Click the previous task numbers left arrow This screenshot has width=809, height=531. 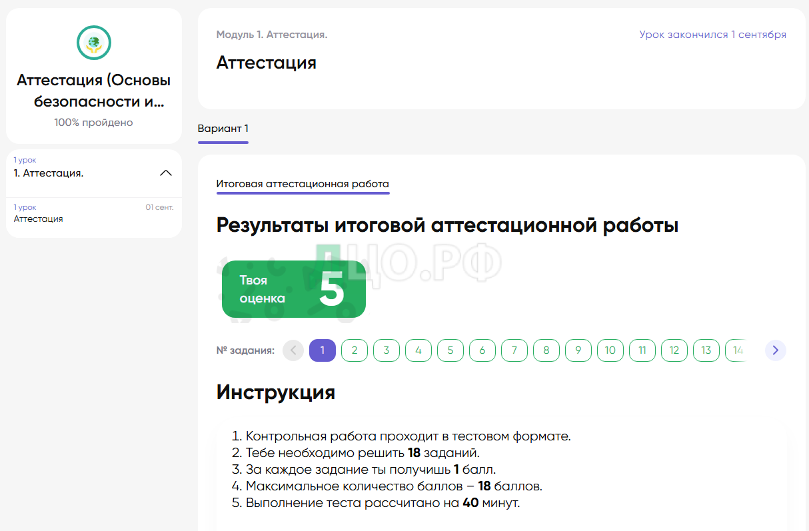pyautogui.click(x=293, y=350)
